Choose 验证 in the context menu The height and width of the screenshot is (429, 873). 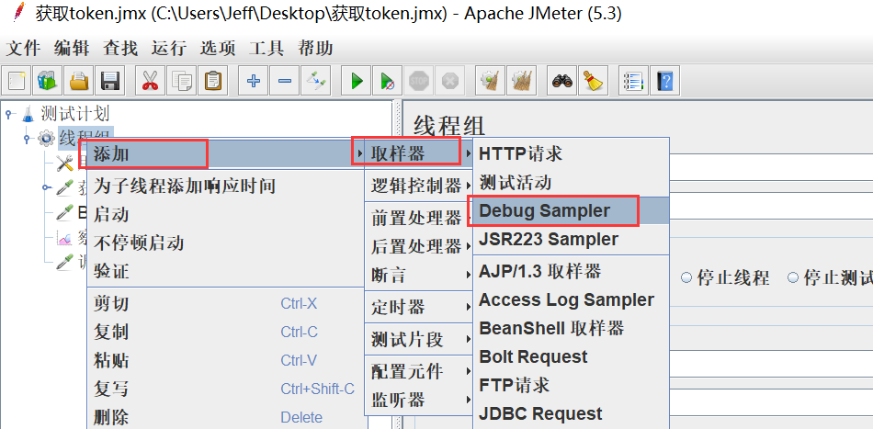226,272
